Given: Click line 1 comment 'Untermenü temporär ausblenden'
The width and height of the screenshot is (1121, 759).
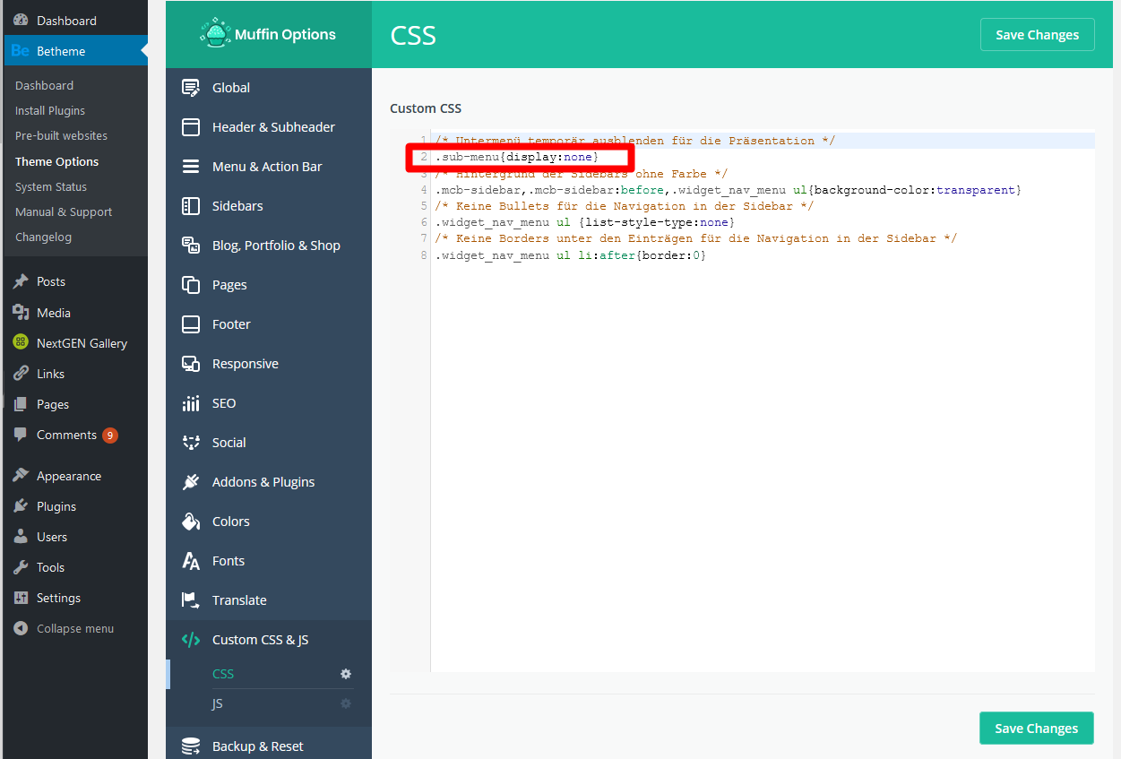Looking at the screenshot, I should click(635, 141).
